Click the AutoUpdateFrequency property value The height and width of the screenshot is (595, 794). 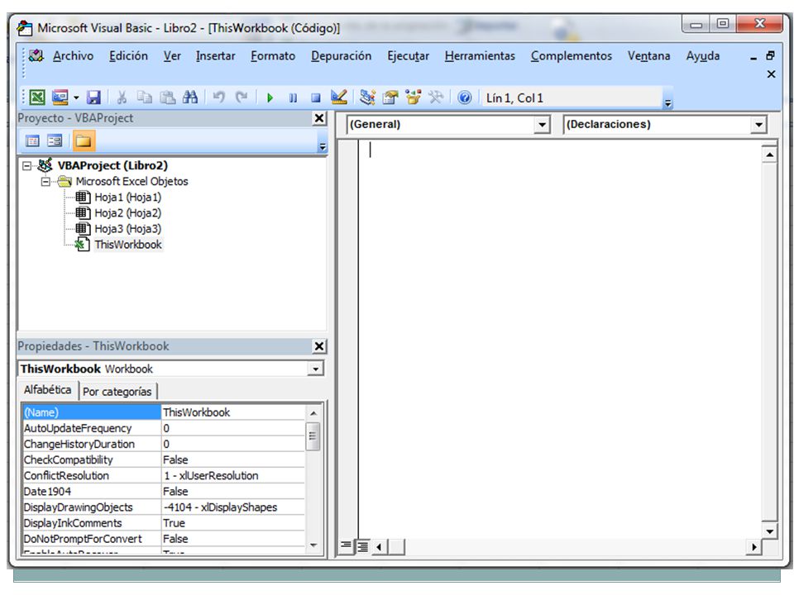[233, 428]
